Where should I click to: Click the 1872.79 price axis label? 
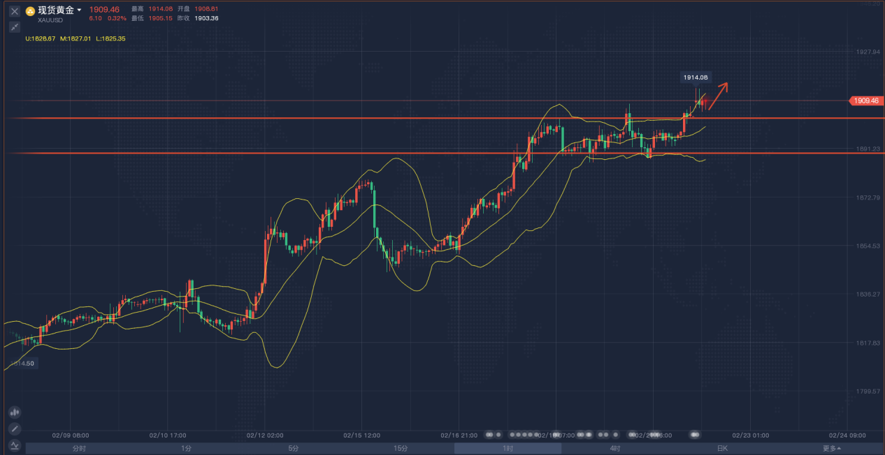867,197
